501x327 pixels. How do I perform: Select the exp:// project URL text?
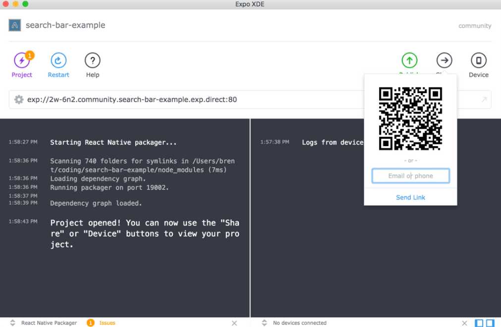click(132, 100)
